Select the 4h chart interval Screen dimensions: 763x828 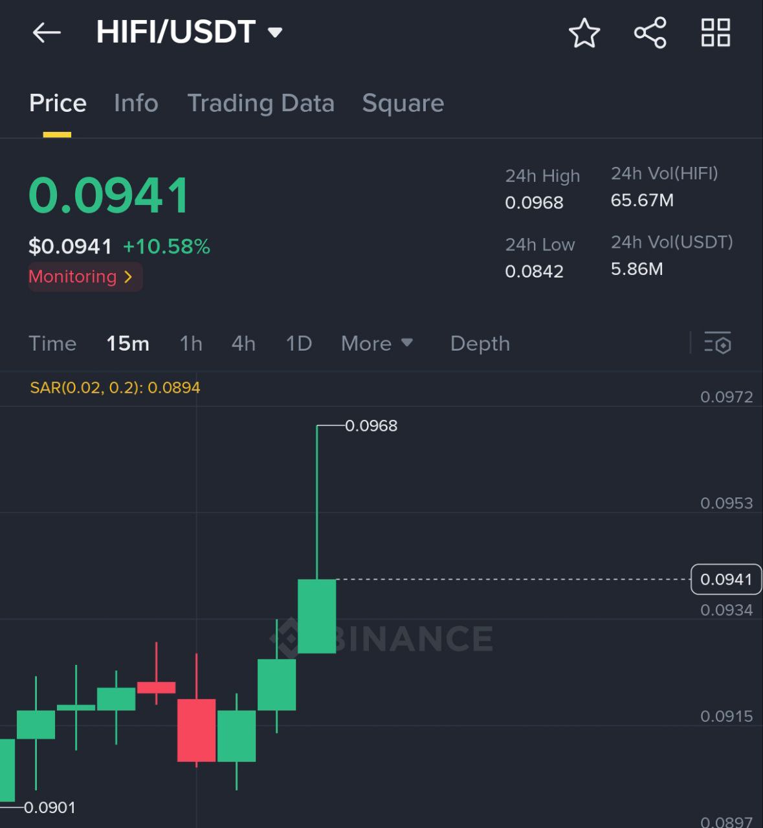coord(243,343)
